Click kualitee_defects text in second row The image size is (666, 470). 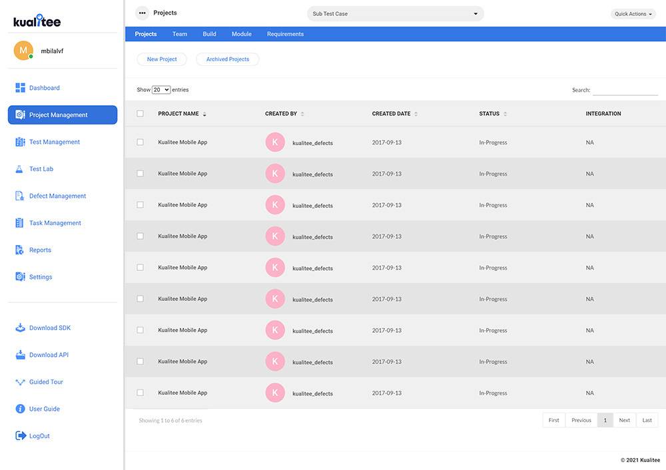tap(312, 174)
